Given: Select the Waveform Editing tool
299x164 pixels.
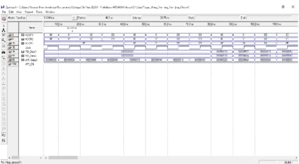Looking at the screenshot, I should point(4,35).
